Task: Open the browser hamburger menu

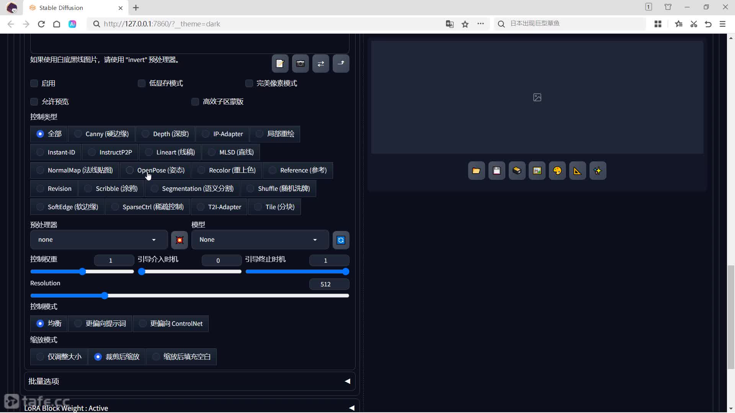Action: (723, 24)
